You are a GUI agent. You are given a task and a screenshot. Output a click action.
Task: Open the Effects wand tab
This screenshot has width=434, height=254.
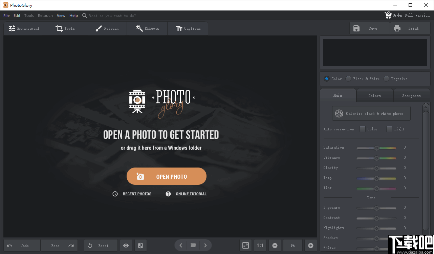click(x=147, y=28)
